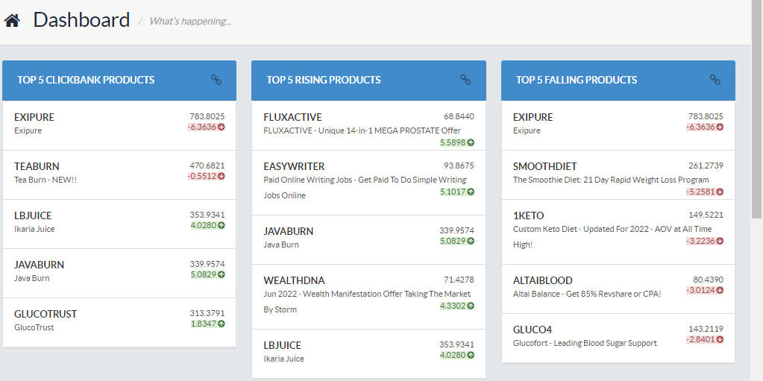Click 'Glucofort - Leading Blood Sugar Support' text
The image size is (763, 381).
[585, 343]
